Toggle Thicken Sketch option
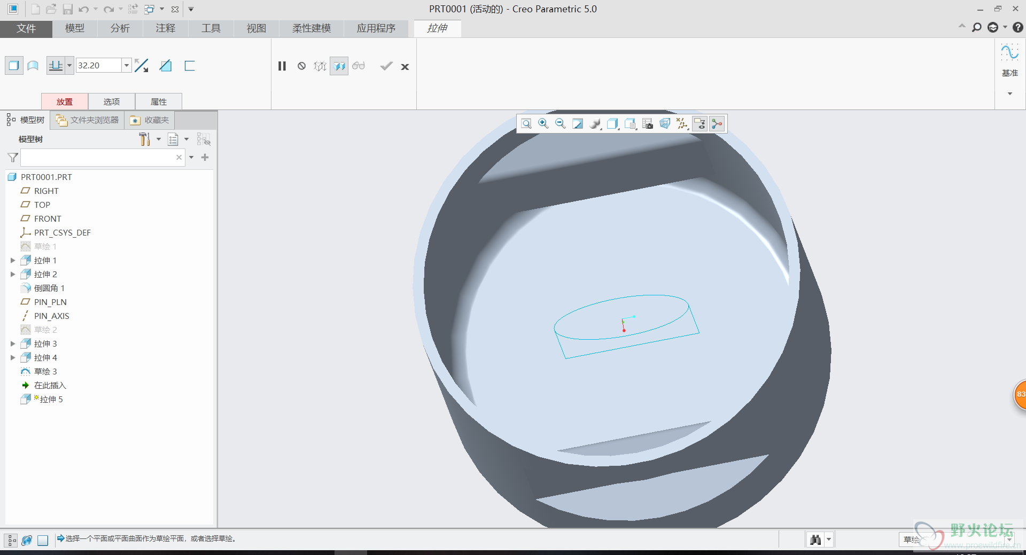1026x555 pixels. click(x=190, y=66)
